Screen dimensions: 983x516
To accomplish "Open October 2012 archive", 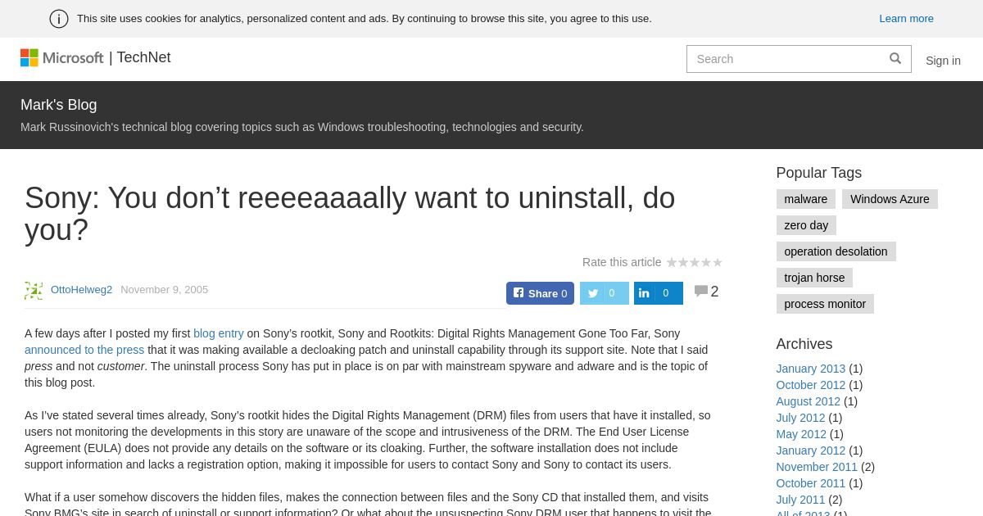I will (811, 385).
